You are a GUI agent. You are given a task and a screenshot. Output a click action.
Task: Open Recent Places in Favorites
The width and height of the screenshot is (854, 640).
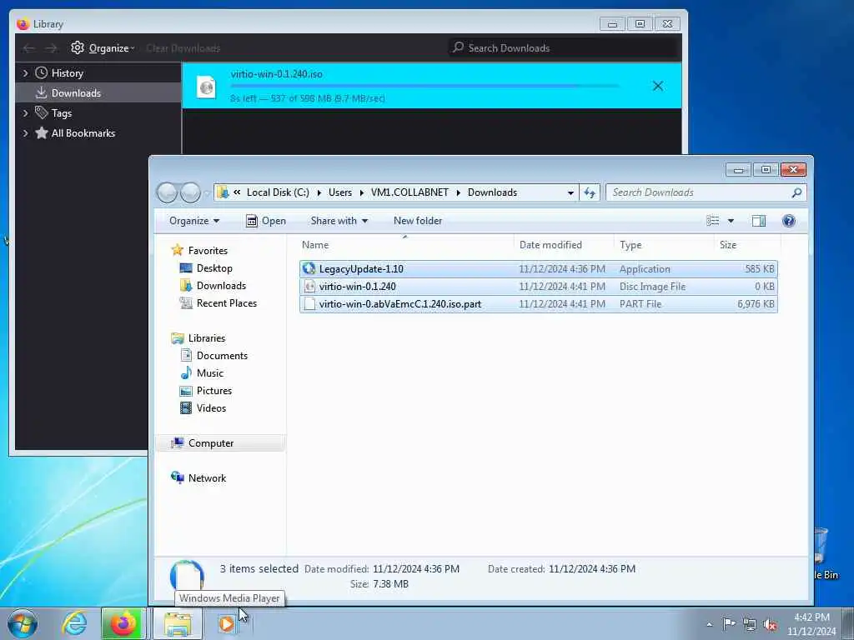[227, 303]
